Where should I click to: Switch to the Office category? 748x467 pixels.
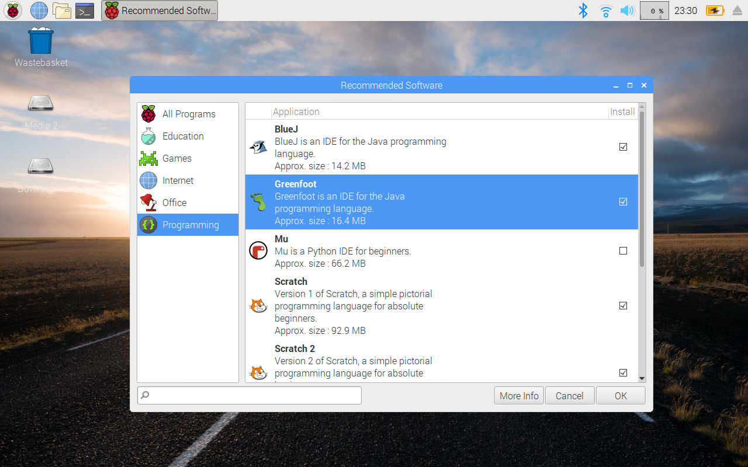[x=174, y=203]
